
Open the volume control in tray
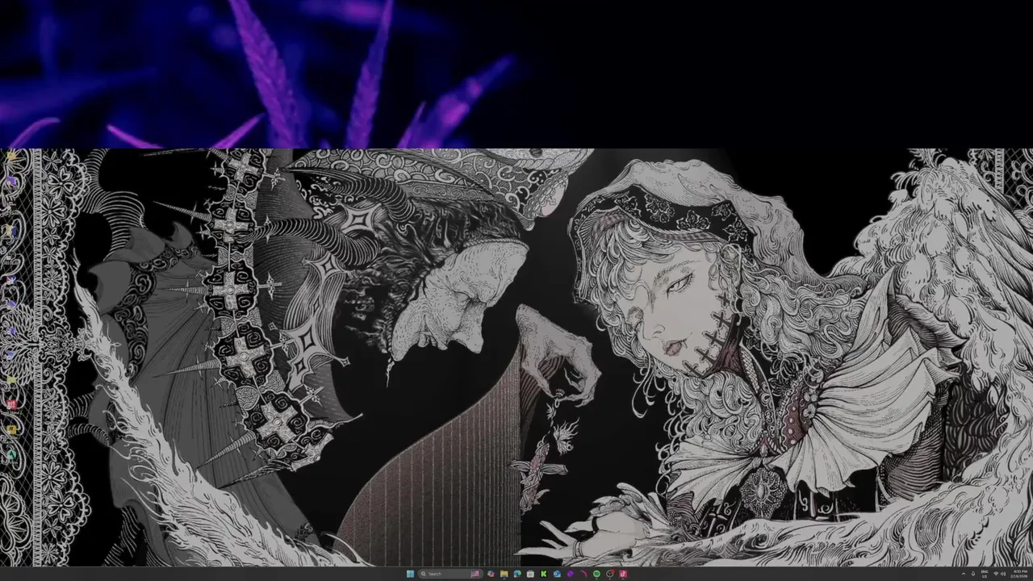point(1003,574)
